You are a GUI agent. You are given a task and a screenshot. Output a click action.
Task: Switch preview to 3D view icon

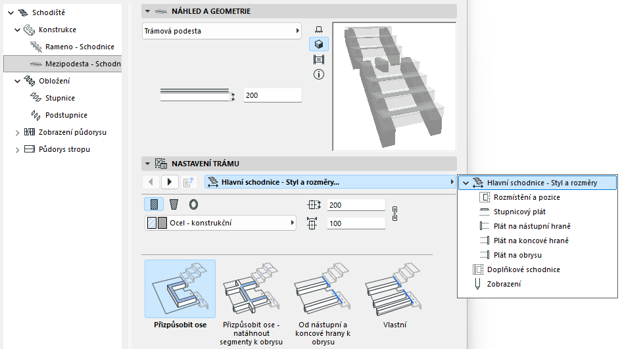pyautogui.click(x=319, y=44)
